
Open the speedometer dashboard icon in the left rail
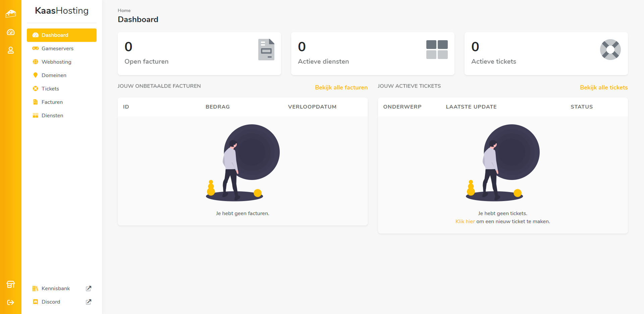pos(11,32)
